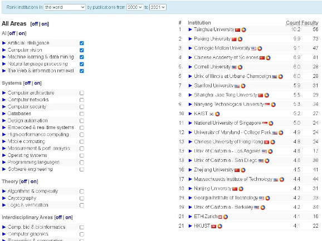Image resolution: width=322 pixels, height=241 pixels.
Task: Click the Hong Kong flag beside HKUST
Action: pos(213,227)
